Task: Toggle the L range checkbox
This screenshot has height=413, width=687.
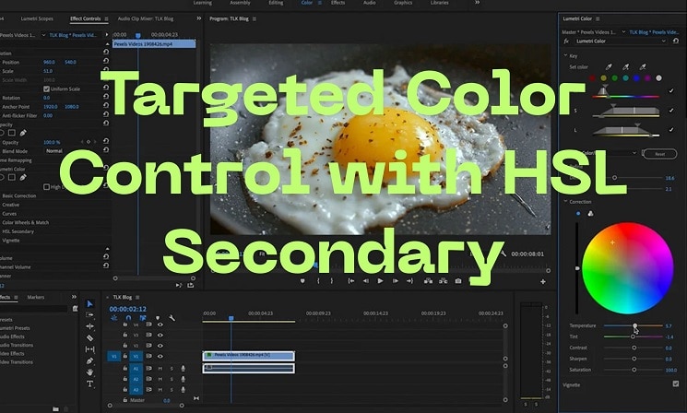Action: pos(671,130)
